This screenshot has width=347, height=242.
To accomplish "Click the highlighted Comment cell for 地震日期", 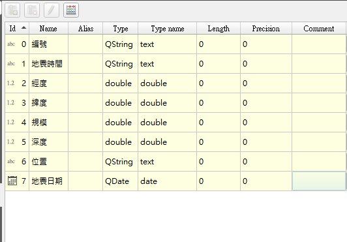I will tap(319, 181).
